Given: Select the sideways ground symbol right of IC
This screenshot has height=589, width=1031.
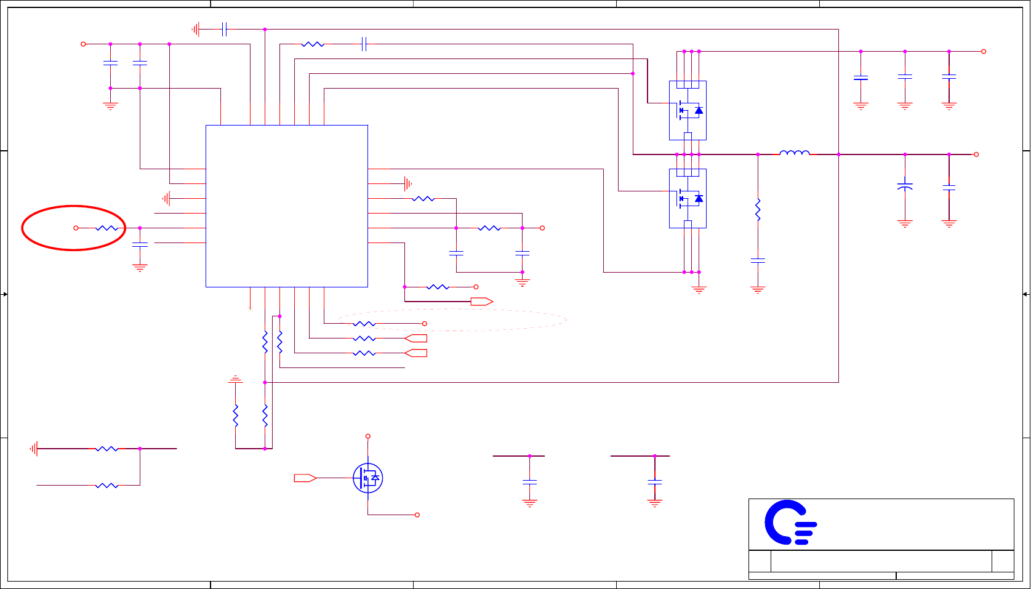Looking at the screenshot, I should (407, 183).
